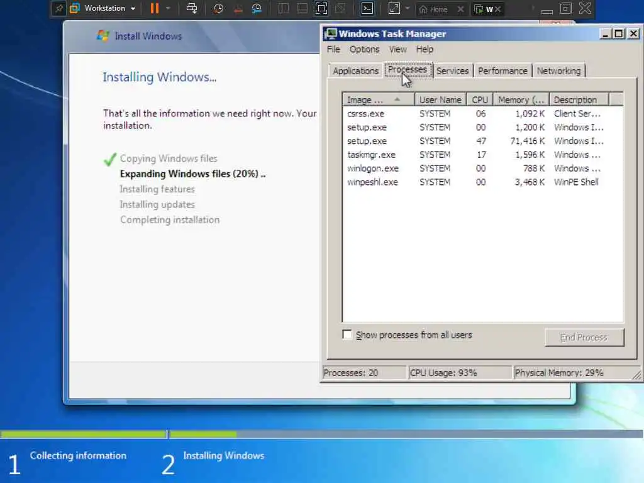Switch to the Home tab
Screen dimensions: 644x483
(434, 9)
